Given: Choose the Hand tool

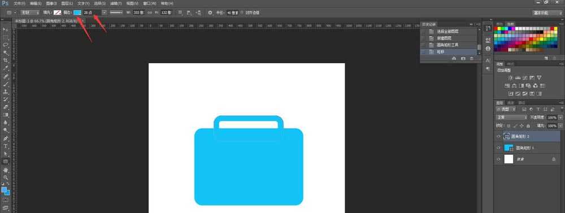Looking at the screenshot, I should pyautogui.click(x=6, y=169).
